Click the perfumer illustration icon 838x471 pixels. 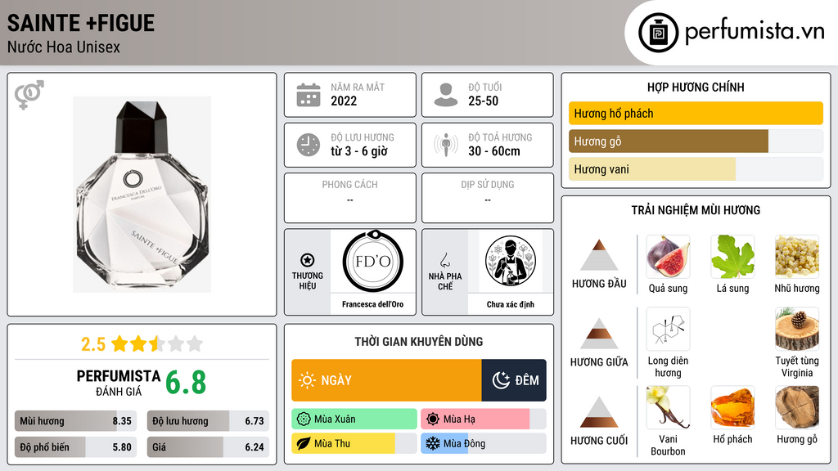511,261
